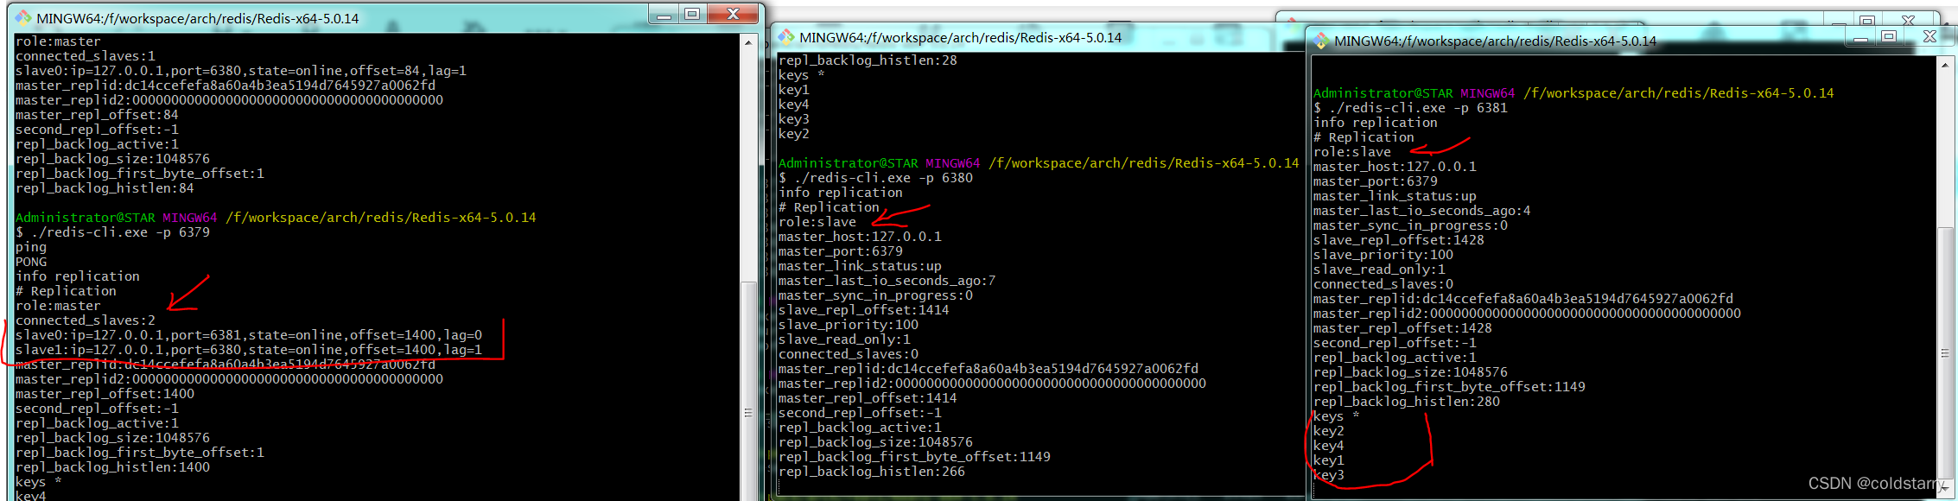This screenshot has width=1958, height=501.
Task: Click 'master_last_io_seconds_ago:4' line
Action: (x=1422, y=211)
